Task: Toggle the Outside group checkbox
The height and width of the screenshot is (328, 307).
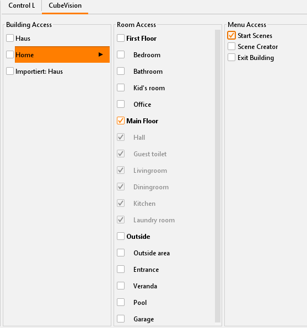Action: pos(121,236)
